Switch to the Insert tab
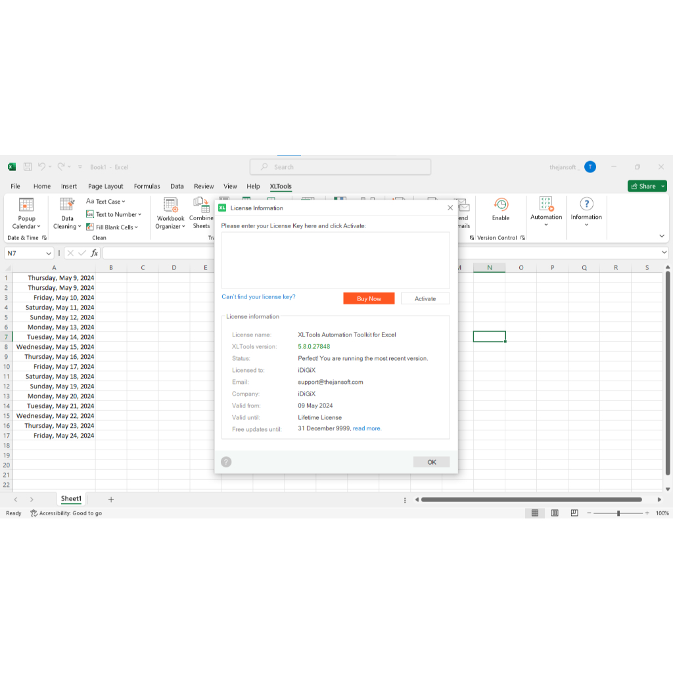 click(68, 186)
